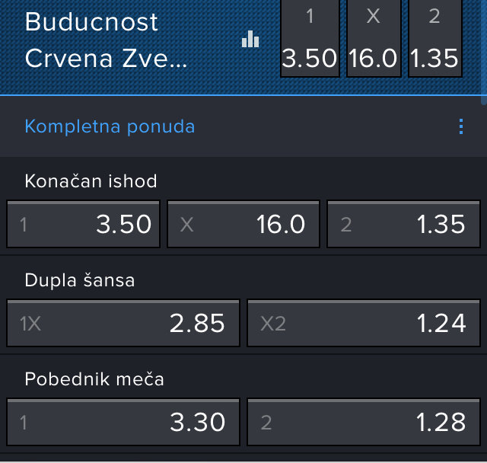This screenshot has width=487, height=463.
Task: Open match statistics bar chart icon
Action: [250, 40]
